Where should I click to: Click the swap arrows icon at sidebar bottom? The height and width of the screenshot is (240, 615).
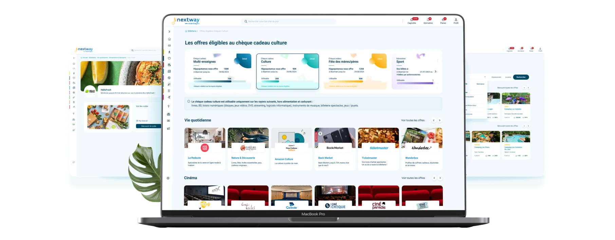pos(74,162)
